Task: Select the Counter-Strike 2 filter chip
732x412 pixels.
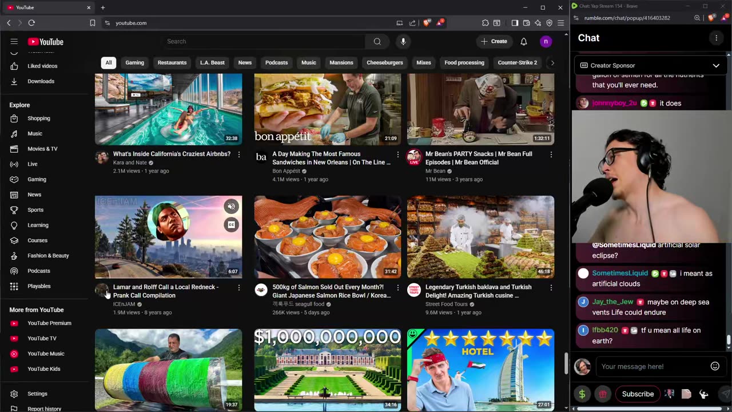Action: [x=518, y=62]
